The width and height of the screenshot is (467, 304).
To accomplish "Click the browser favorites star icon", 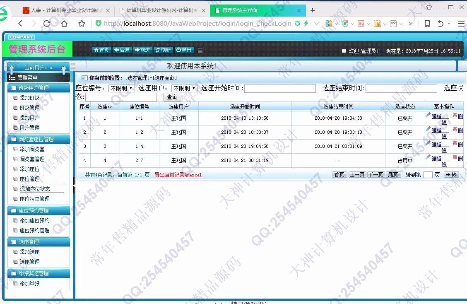I will click(82, 24).
